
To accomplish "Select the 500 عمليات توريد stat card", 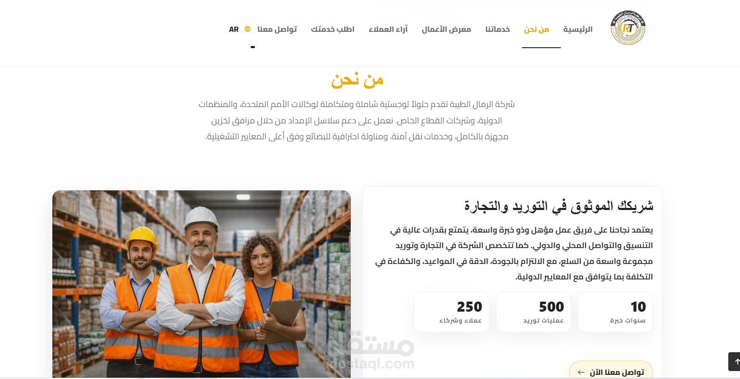I will [x=534, y=312].
